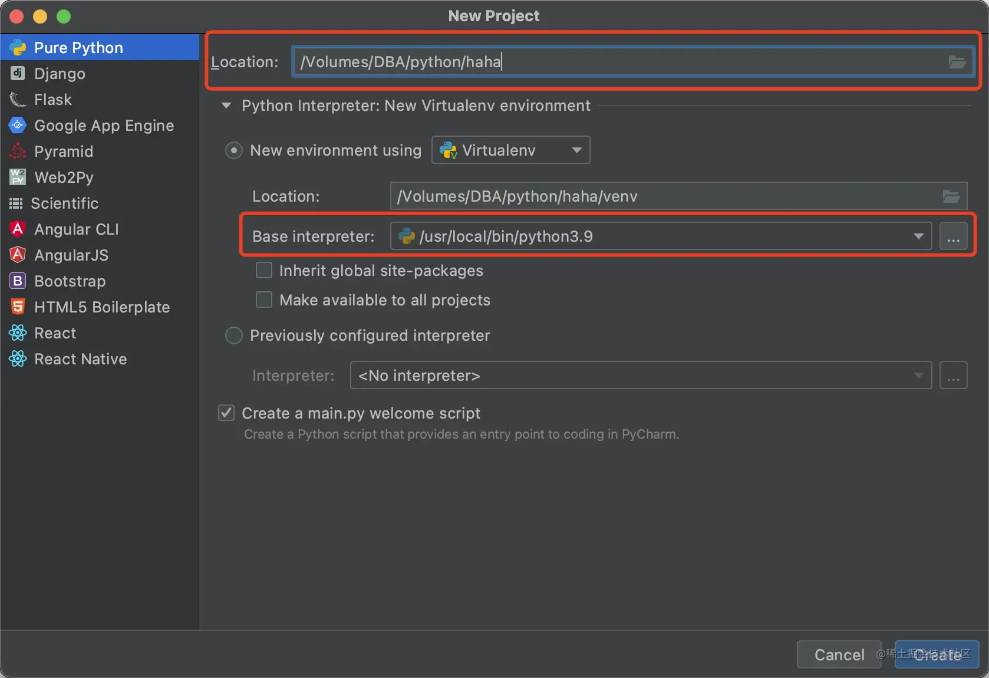This screenshot has width=989, height=678.
Task: Select Flask project type
Action: coord(100,100)
